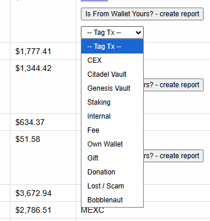Pick Genesis Vault from dropdown list

click(x=112, y=88)
